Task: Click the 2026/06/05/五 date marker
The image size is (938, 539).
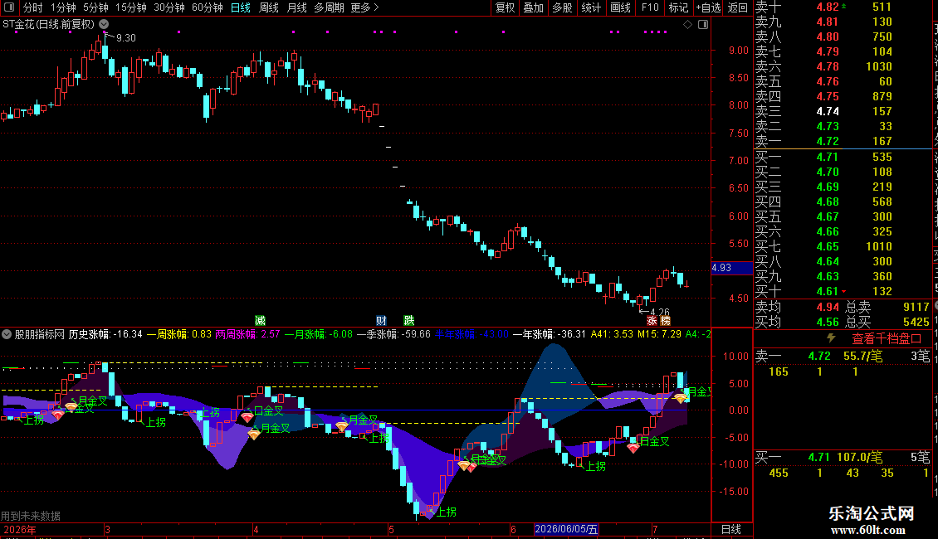Action: (566, 529)
